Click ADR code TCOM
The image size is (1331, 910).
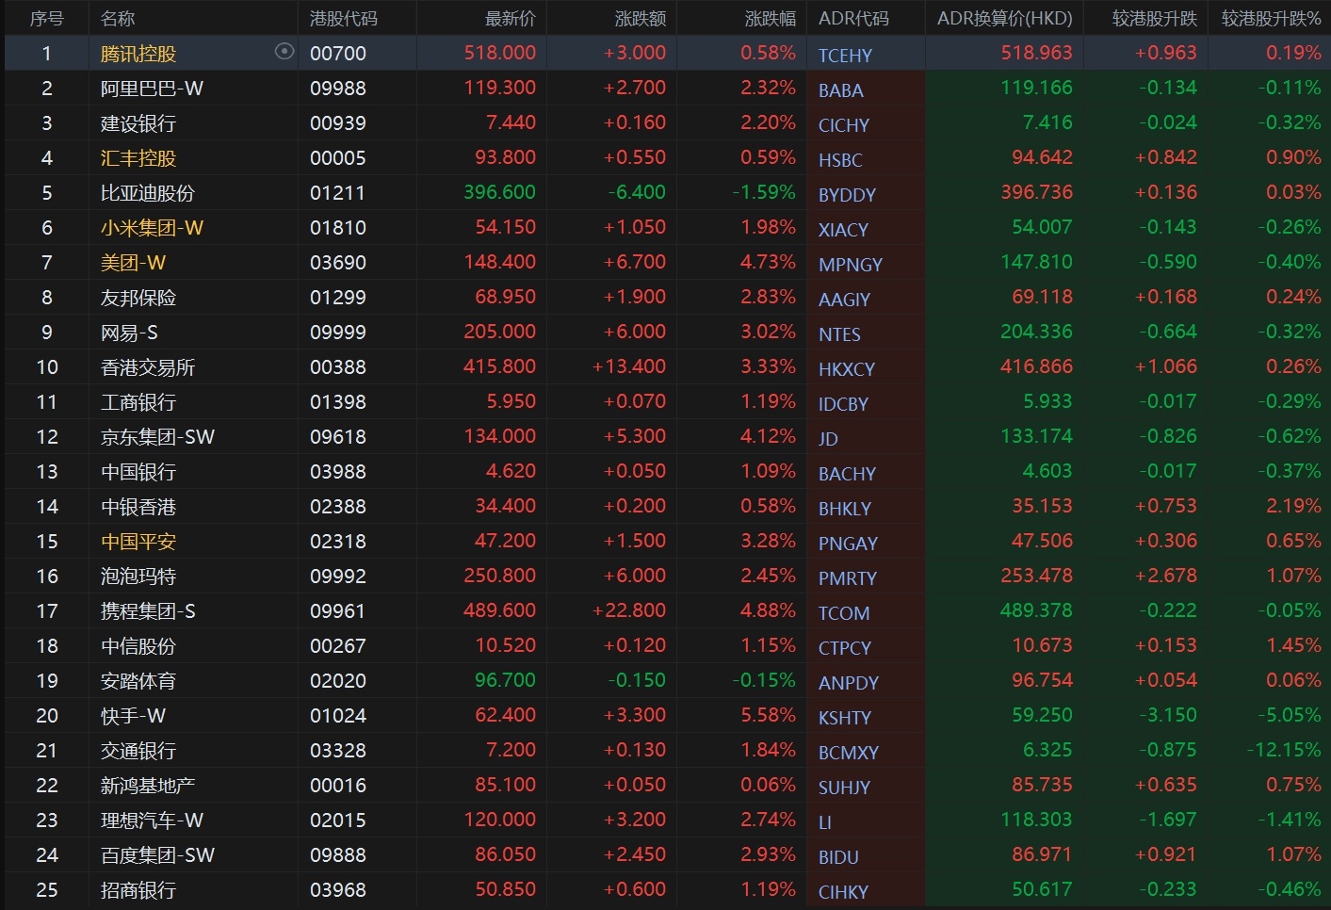point(843,613)
